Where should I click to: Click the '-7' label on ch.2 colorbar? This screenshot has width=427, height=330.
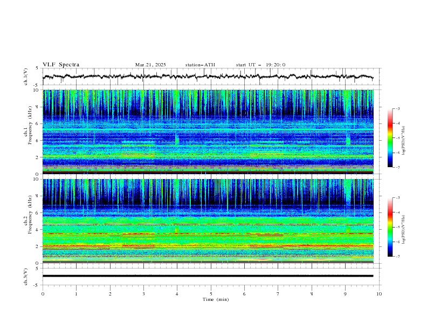(x=397, y=257)
